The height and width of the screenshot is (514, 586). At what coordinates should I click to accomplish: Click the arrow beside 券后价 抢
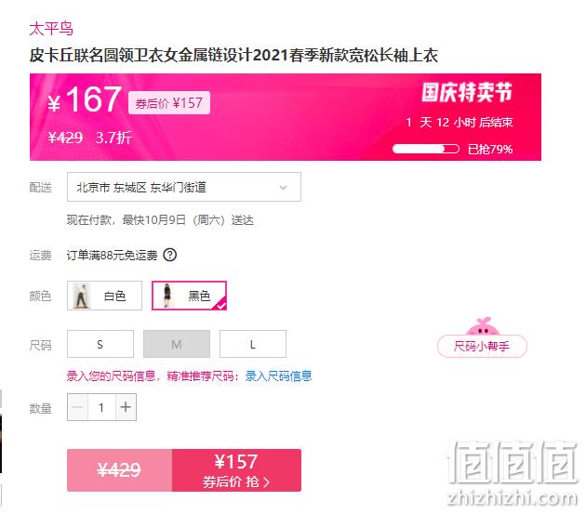tap(266, 482)
